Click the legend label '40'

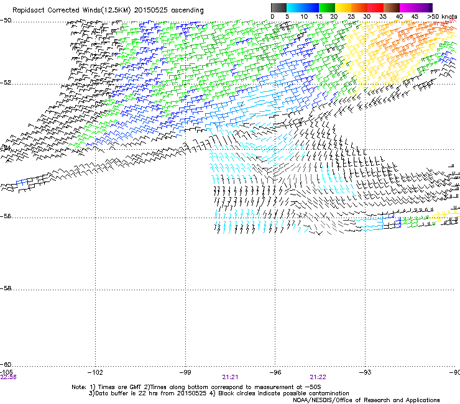pos(399,17)
